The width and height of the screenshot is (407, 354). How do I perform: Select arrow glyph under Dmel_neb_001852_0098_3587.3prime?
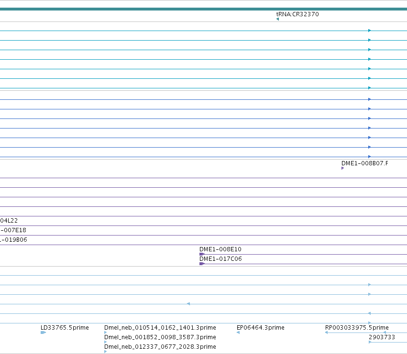click(x=105, y=342)
